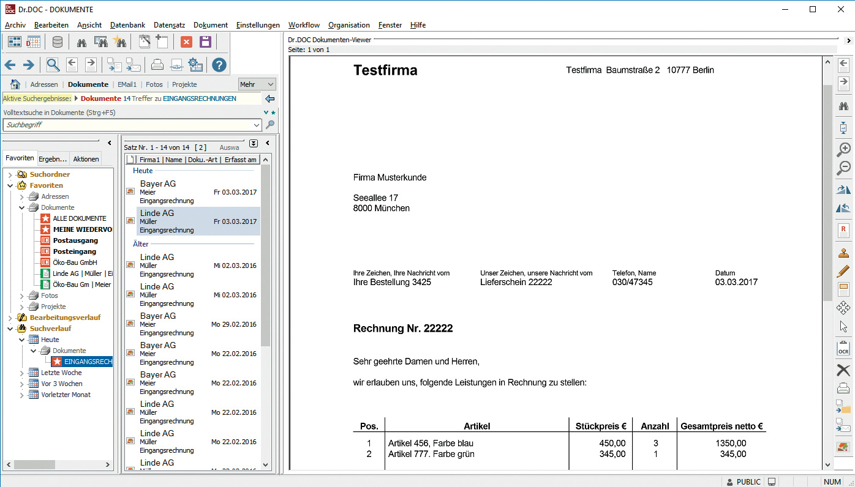Expand the Letzte Woche tree node

click(x=21, y=373)
